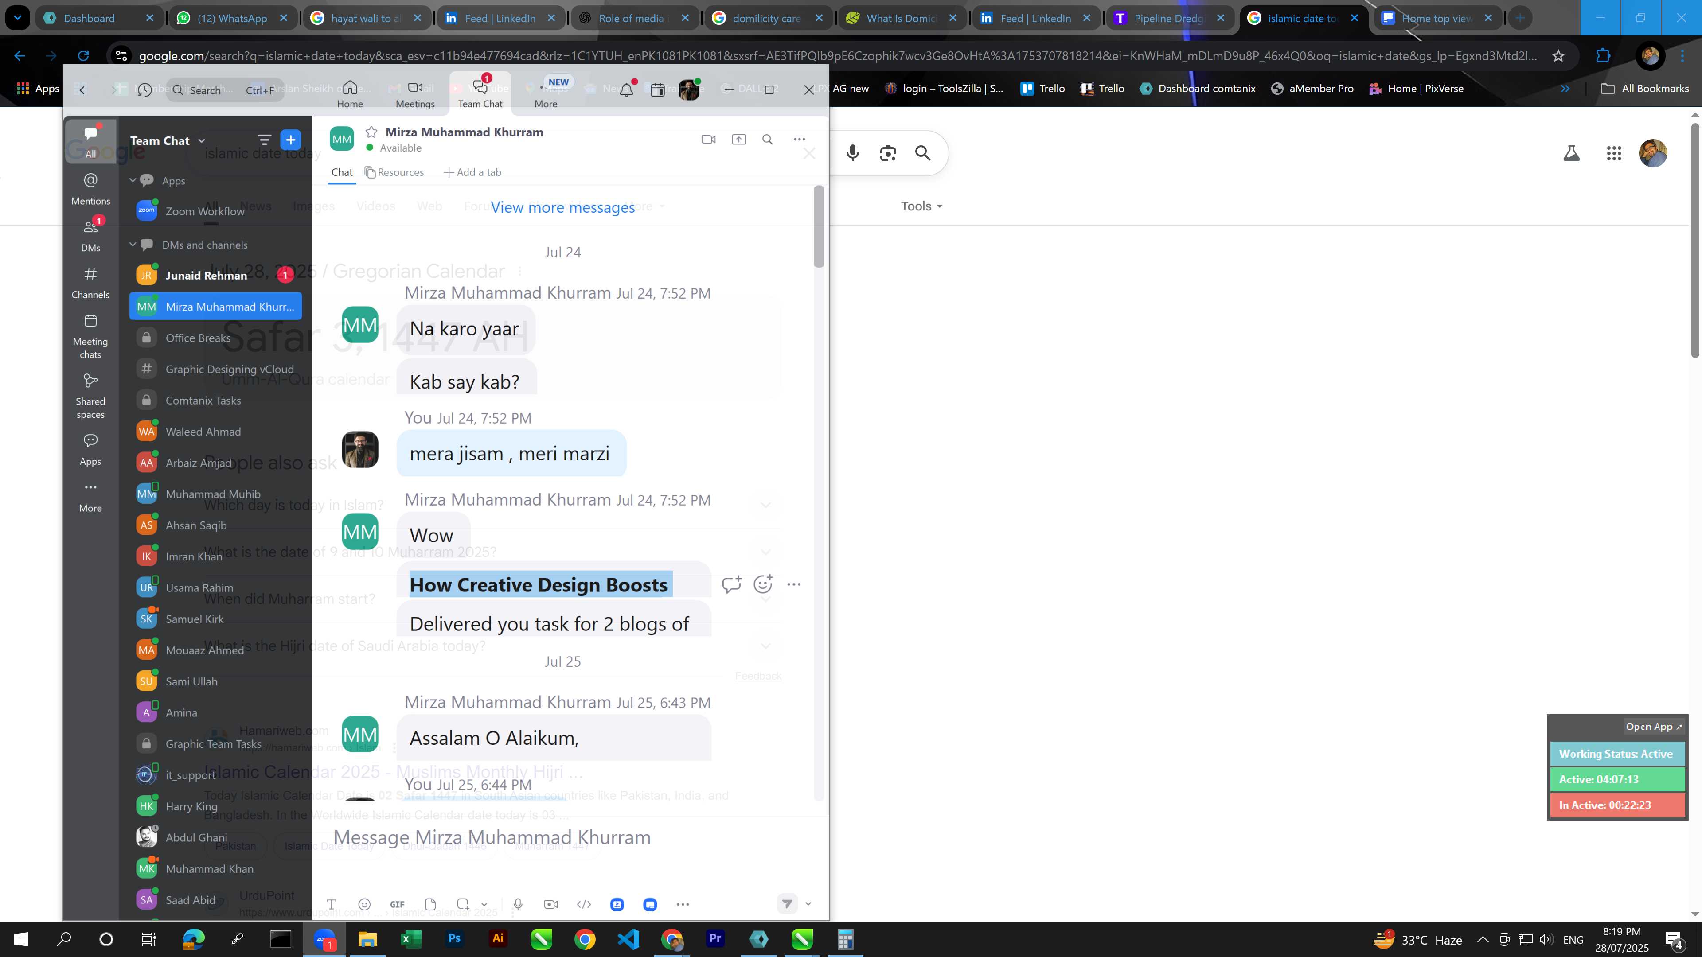Image resolution: width=1702 pixels, height=957 pixels.
Task: Click Add a tab
Action: point(472,172)
